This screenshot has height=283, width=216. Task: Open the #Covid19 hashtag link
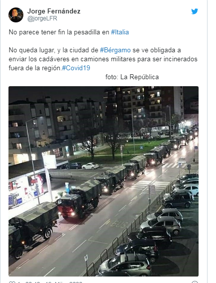coord(76,68)
